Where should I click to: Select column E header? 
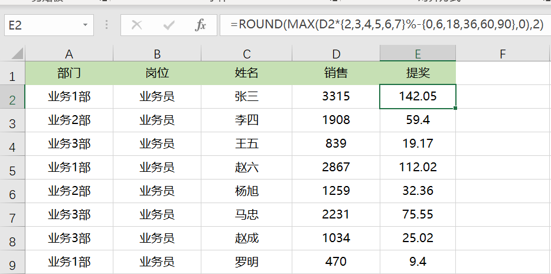click(418, 54)
